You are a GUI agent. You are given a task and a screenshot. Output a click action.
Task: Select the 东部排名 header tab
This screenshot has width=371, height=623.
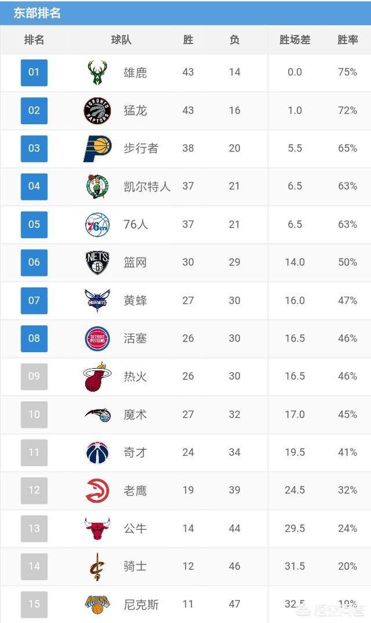pos(37,13)
